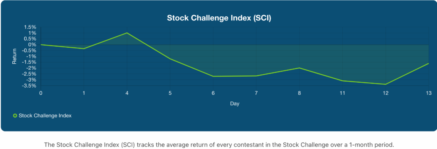Screen dimensions: 437x149
Task: Select the Day 12 lowest data point
Action: [386, 84]
